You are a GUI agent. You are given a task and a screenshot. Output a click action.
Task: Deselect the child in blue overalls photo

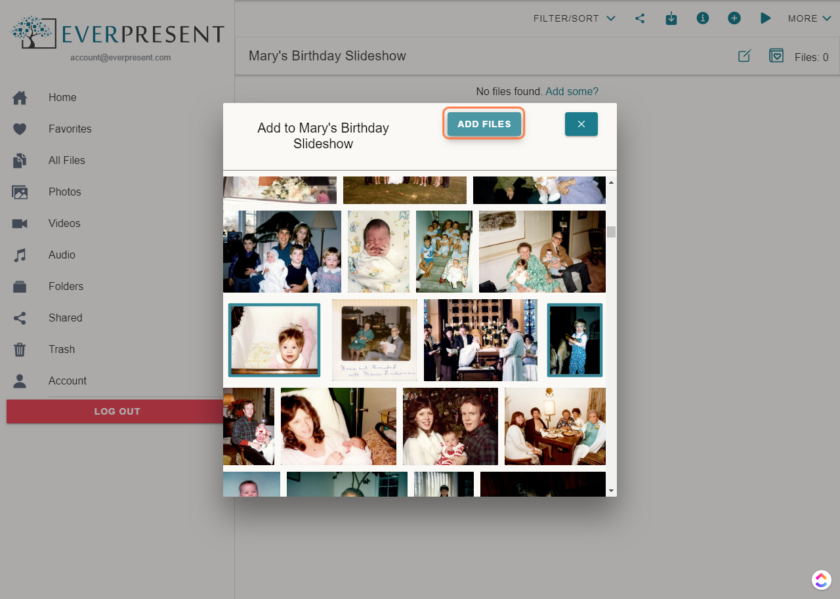coord(575,340)
